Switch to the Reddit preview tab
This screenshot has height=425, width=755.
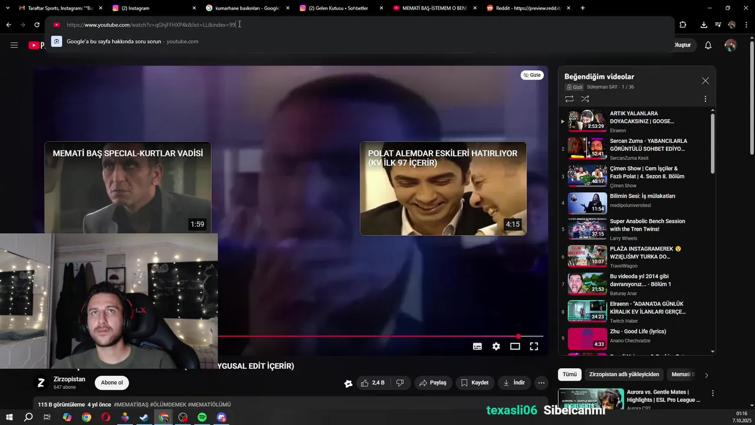click(x=528, y=8)
